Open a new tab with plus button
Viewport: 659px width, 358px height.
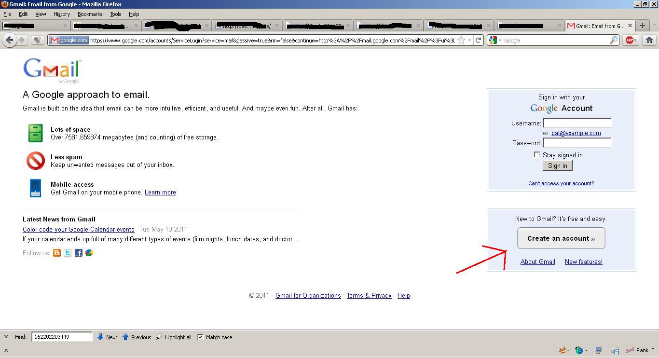click(x=642, y=26)
